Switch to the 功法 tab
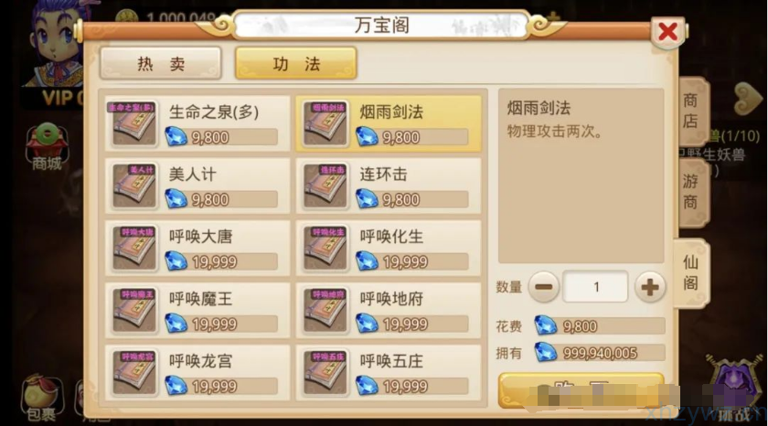 click(296, 64)
